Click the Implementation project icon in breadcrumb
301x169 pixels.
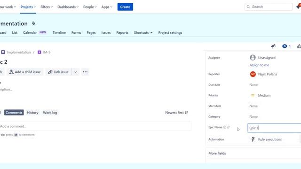pos(3,52)
